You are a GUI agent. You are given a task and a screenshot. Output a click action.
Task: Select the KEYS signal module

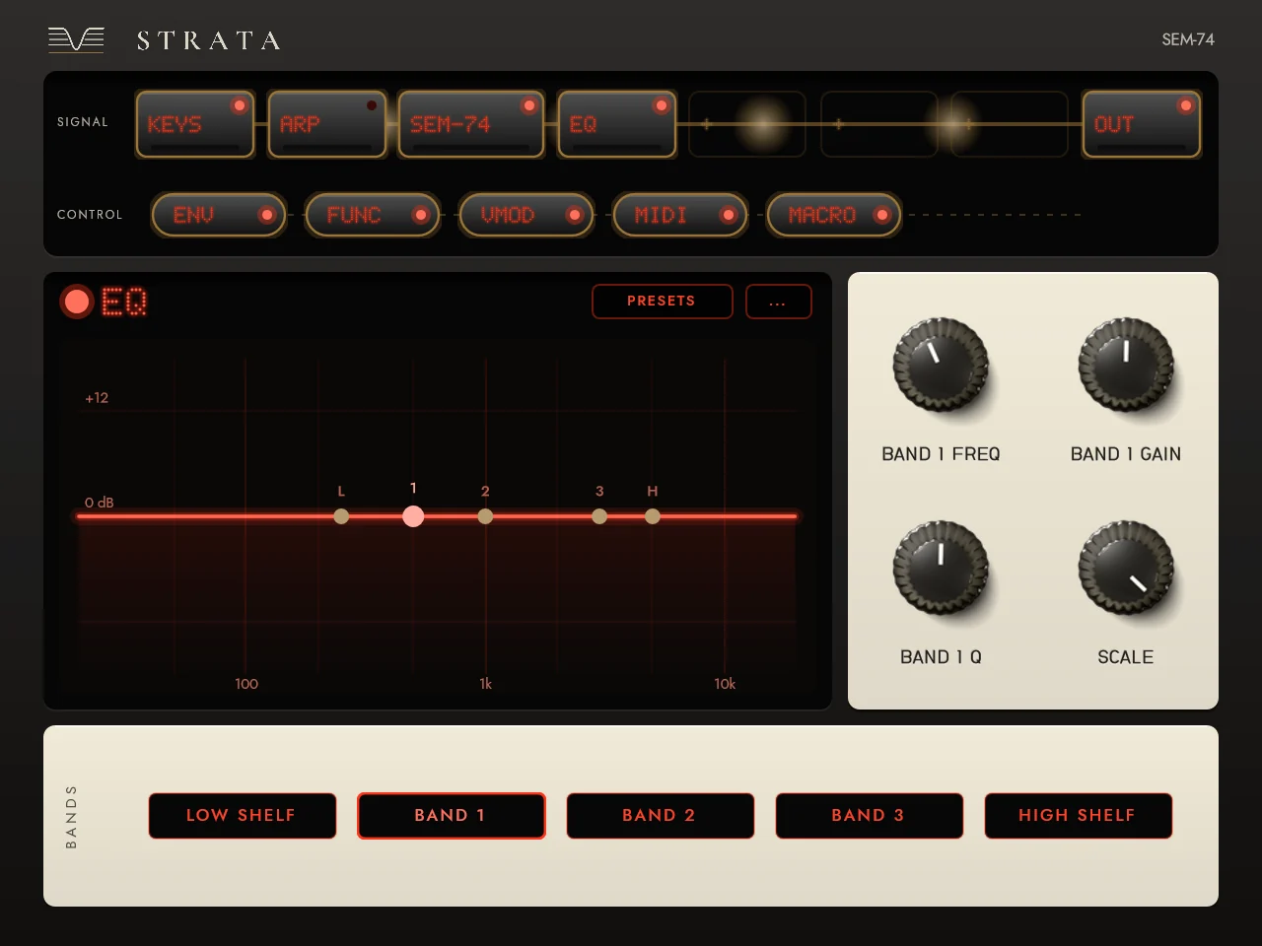(195, 124)
